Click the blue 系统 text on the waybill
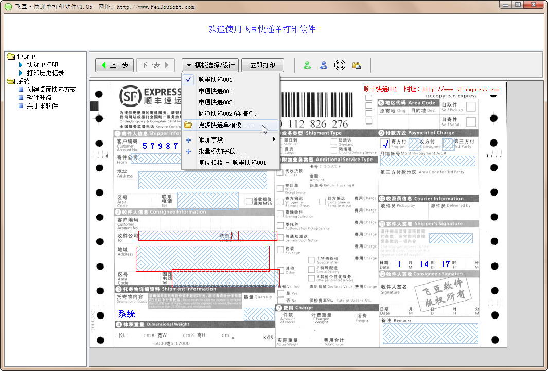548x371 pixels. (127, 314)
